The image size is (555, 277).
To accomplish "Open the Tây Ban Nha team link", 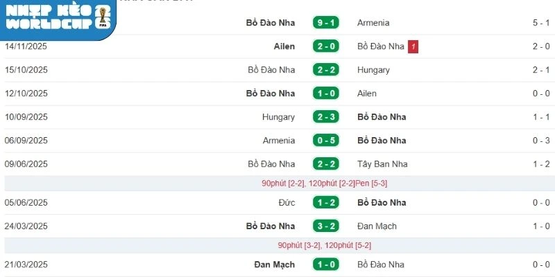I will point(382,164).
